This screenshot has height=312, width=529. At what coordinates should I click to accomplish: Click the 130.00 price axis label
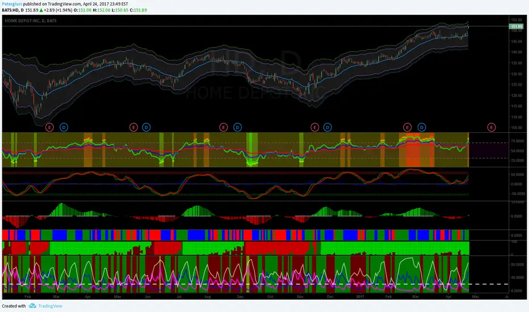click(x=517, y=74)
